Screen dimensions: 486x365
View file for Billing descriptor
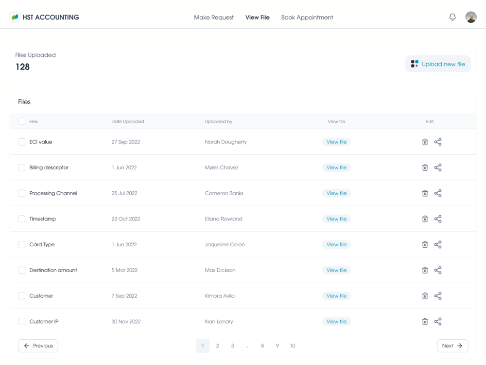coord(336,167)
